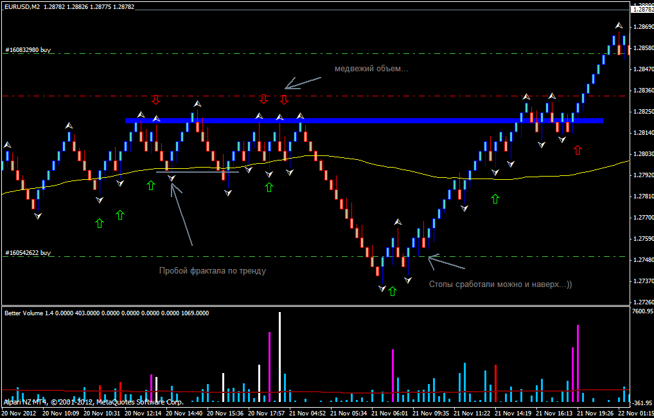Select the "Стопы сработали можно и наверх" label
The width and height of the screenshot is (654, 418).
pos(500,284)
